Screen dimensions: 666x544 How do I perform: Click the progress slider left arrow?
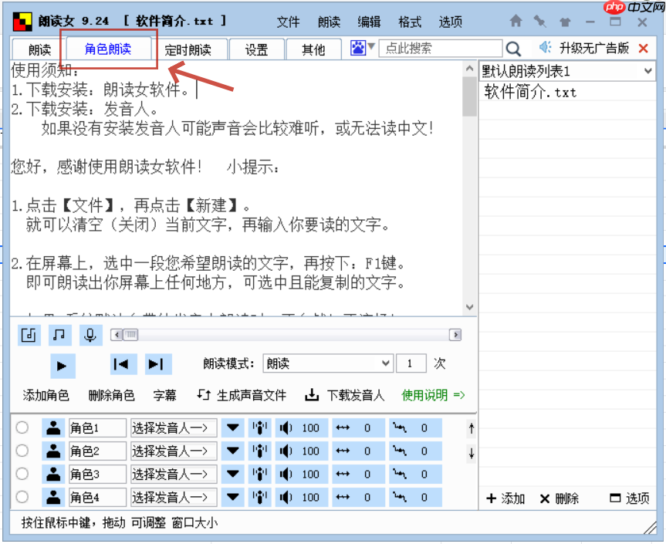pyautogui.click(x=117, y=335)
